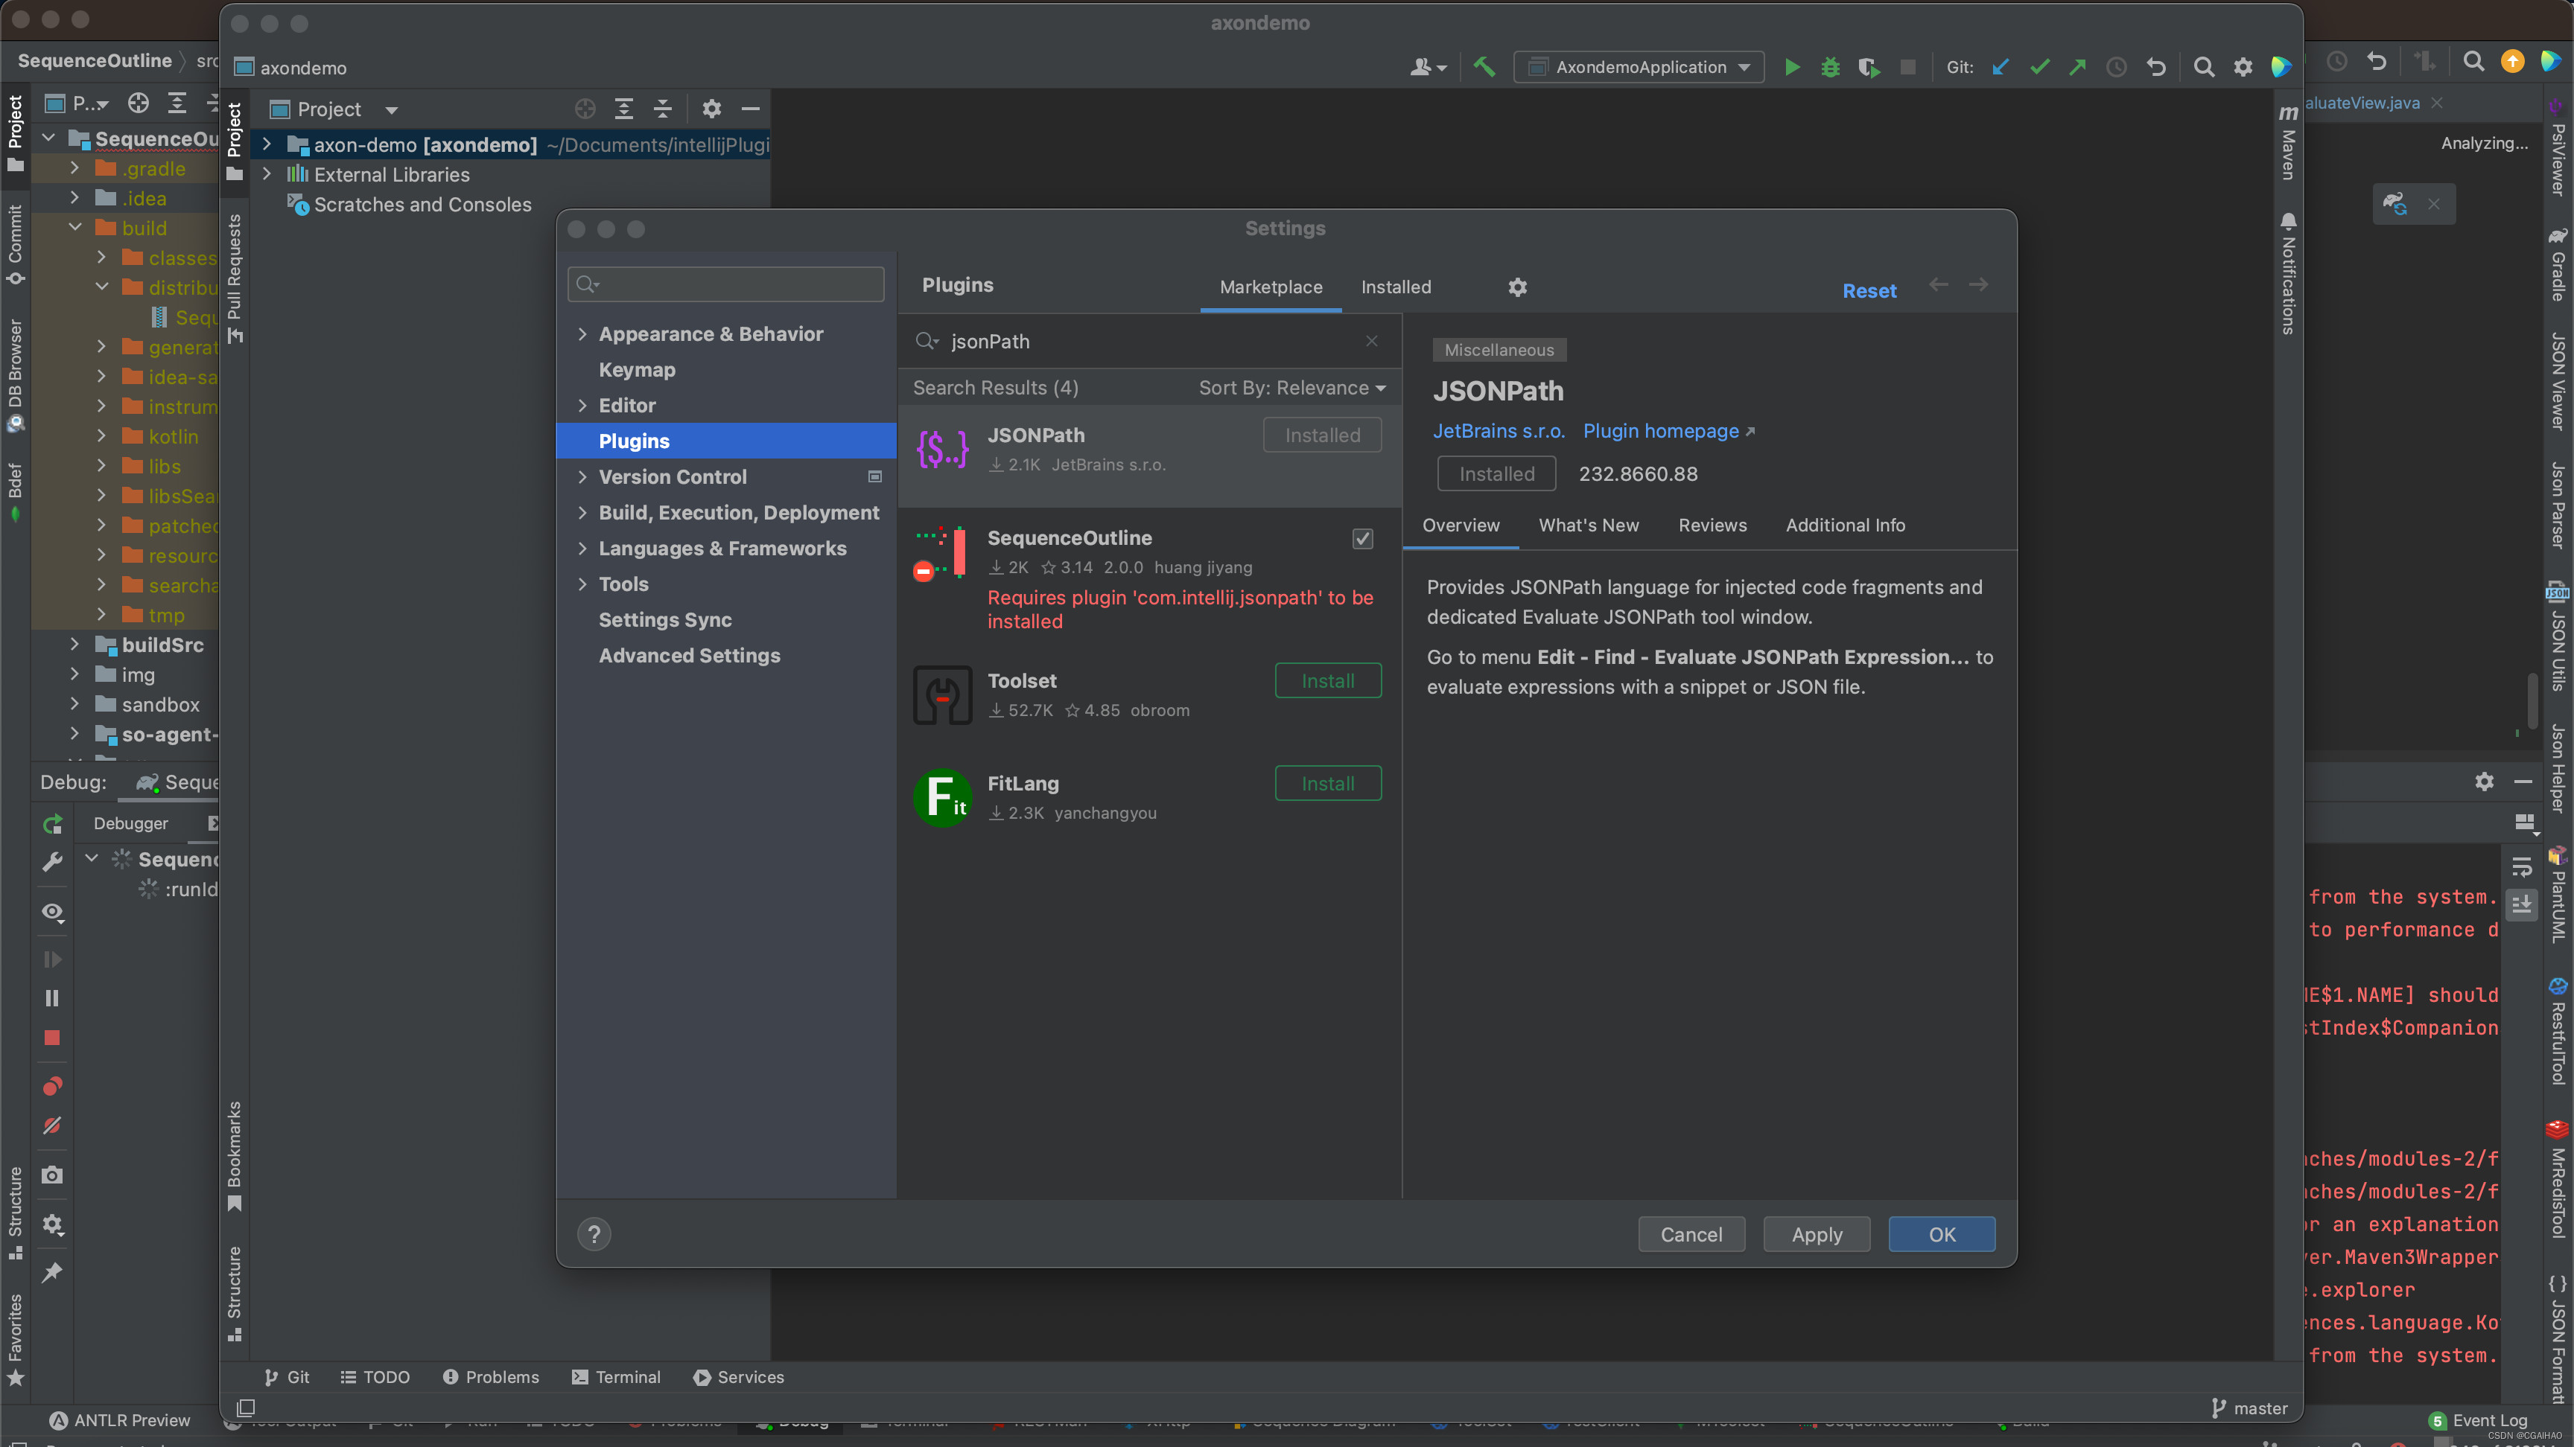Open the Sort By Relevance dropdown
2574x1447 pixels.
[1292, 388]
